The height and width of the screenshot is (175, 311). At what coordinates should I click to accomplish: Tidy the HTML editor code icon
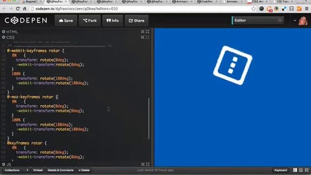click(142, 32)
